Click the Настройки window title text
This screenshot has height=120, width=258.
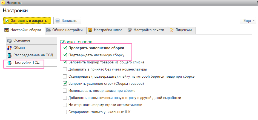coord(14,2)
